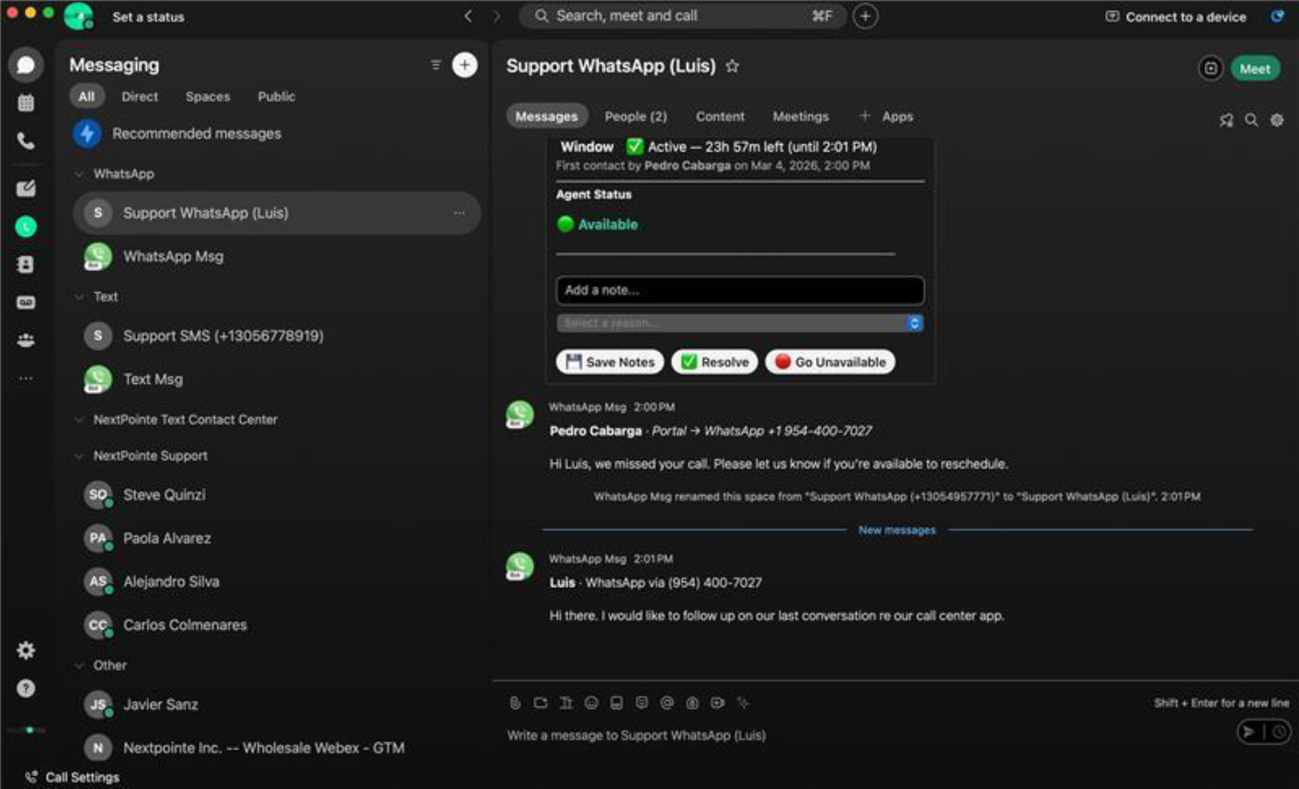Viewport: 1299px width, 789px height.
Task: Open the green phone app icon in sidebar
Action: 26,227
